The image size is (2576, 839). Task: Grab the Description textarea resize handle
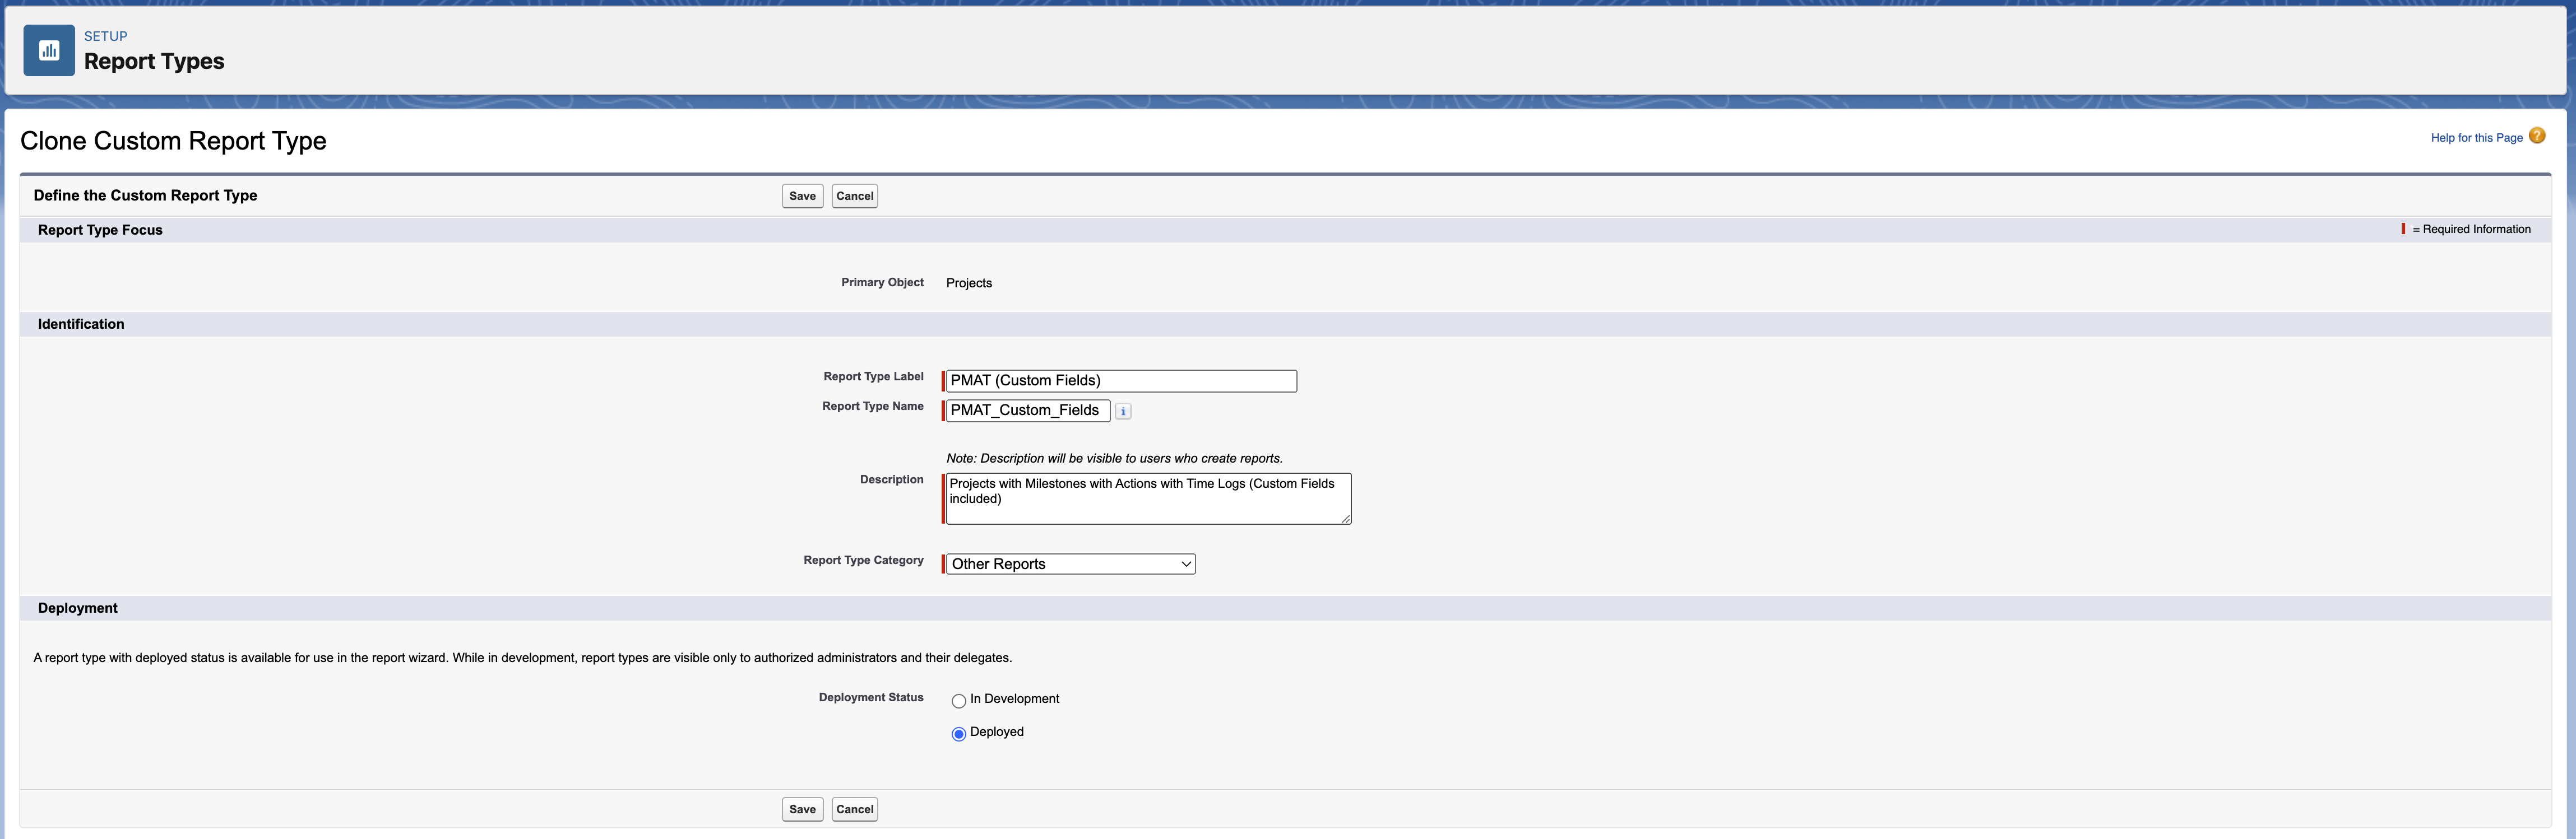1345,519
